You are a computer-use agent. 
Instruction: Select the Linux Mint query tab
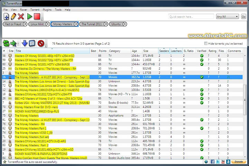pyautogui.click(x=37, y=24)
